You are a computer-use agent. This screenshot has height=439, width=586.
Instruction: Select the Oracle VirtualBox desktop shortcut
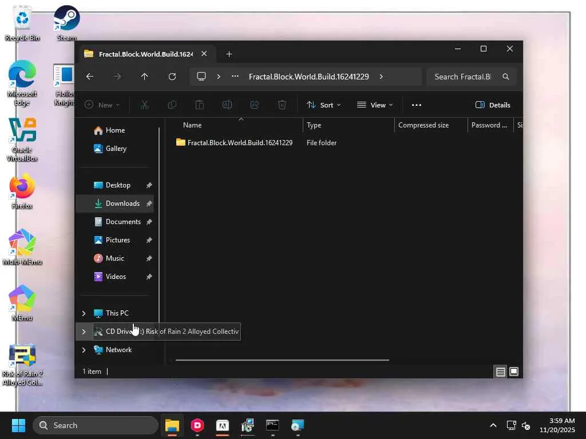click(x=22, y=139)
